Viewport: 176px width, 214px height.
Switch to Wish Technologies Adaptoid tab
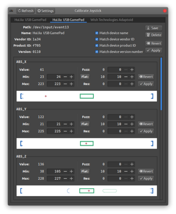point(112,20)
